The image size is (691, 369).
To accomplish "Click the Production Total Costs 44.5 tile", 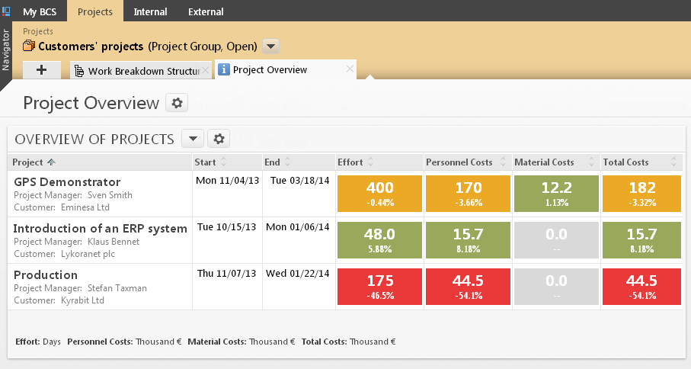I will [x=641, y=287].
